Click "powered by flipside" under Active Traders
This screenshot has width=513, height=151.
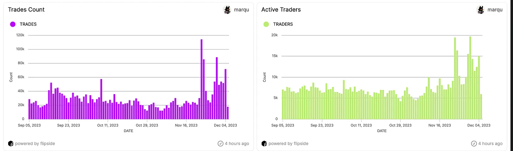point(288,143)
